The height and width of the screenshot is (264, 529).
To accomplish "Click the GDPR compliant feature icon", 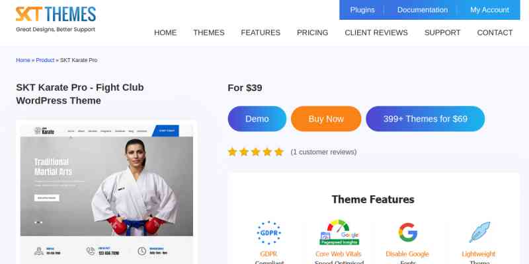I will coord(269,233).
